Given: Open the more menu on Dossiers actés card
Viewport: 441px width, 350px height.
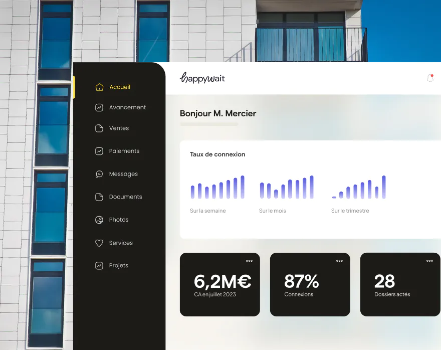Looking at the screenshot, I should coord(429,261).
